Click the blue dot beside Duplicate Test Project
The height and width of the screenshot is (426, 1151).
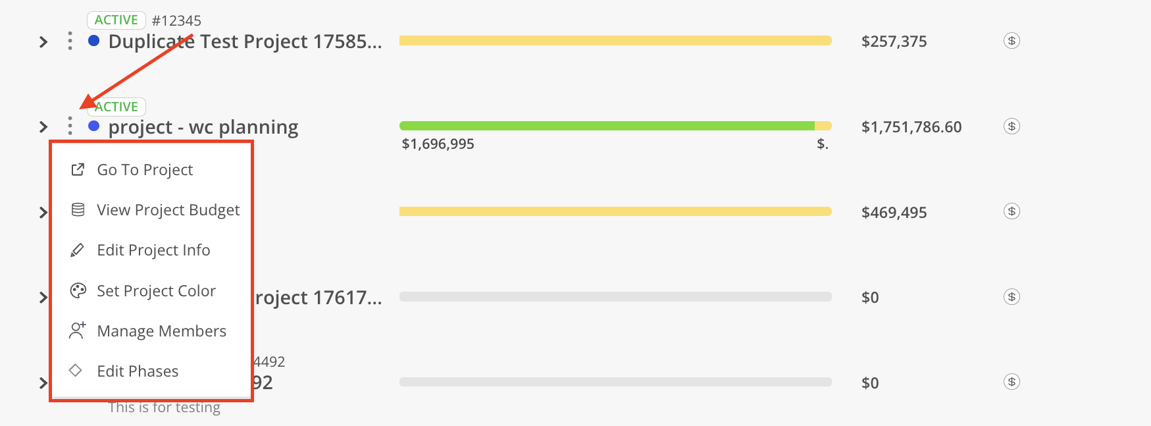[93, 41]
